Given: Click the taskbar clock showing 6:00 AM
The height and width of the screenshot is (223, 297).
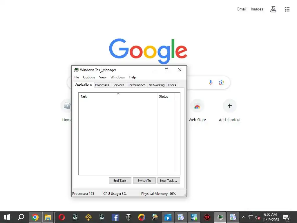Looking at the screenshot, I should [271, 217].
